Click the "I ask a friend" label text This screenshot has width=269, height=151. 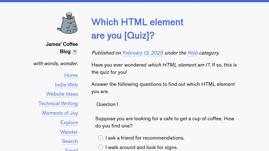[145, 138]
